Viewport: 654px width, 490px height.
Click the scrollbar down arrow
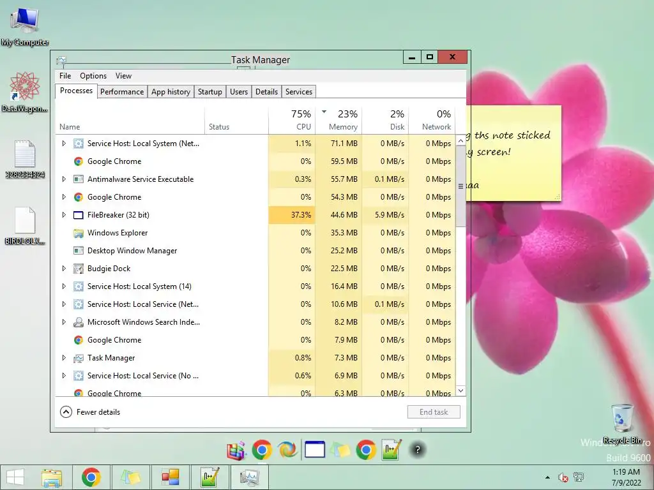click(x=460, y=391)
